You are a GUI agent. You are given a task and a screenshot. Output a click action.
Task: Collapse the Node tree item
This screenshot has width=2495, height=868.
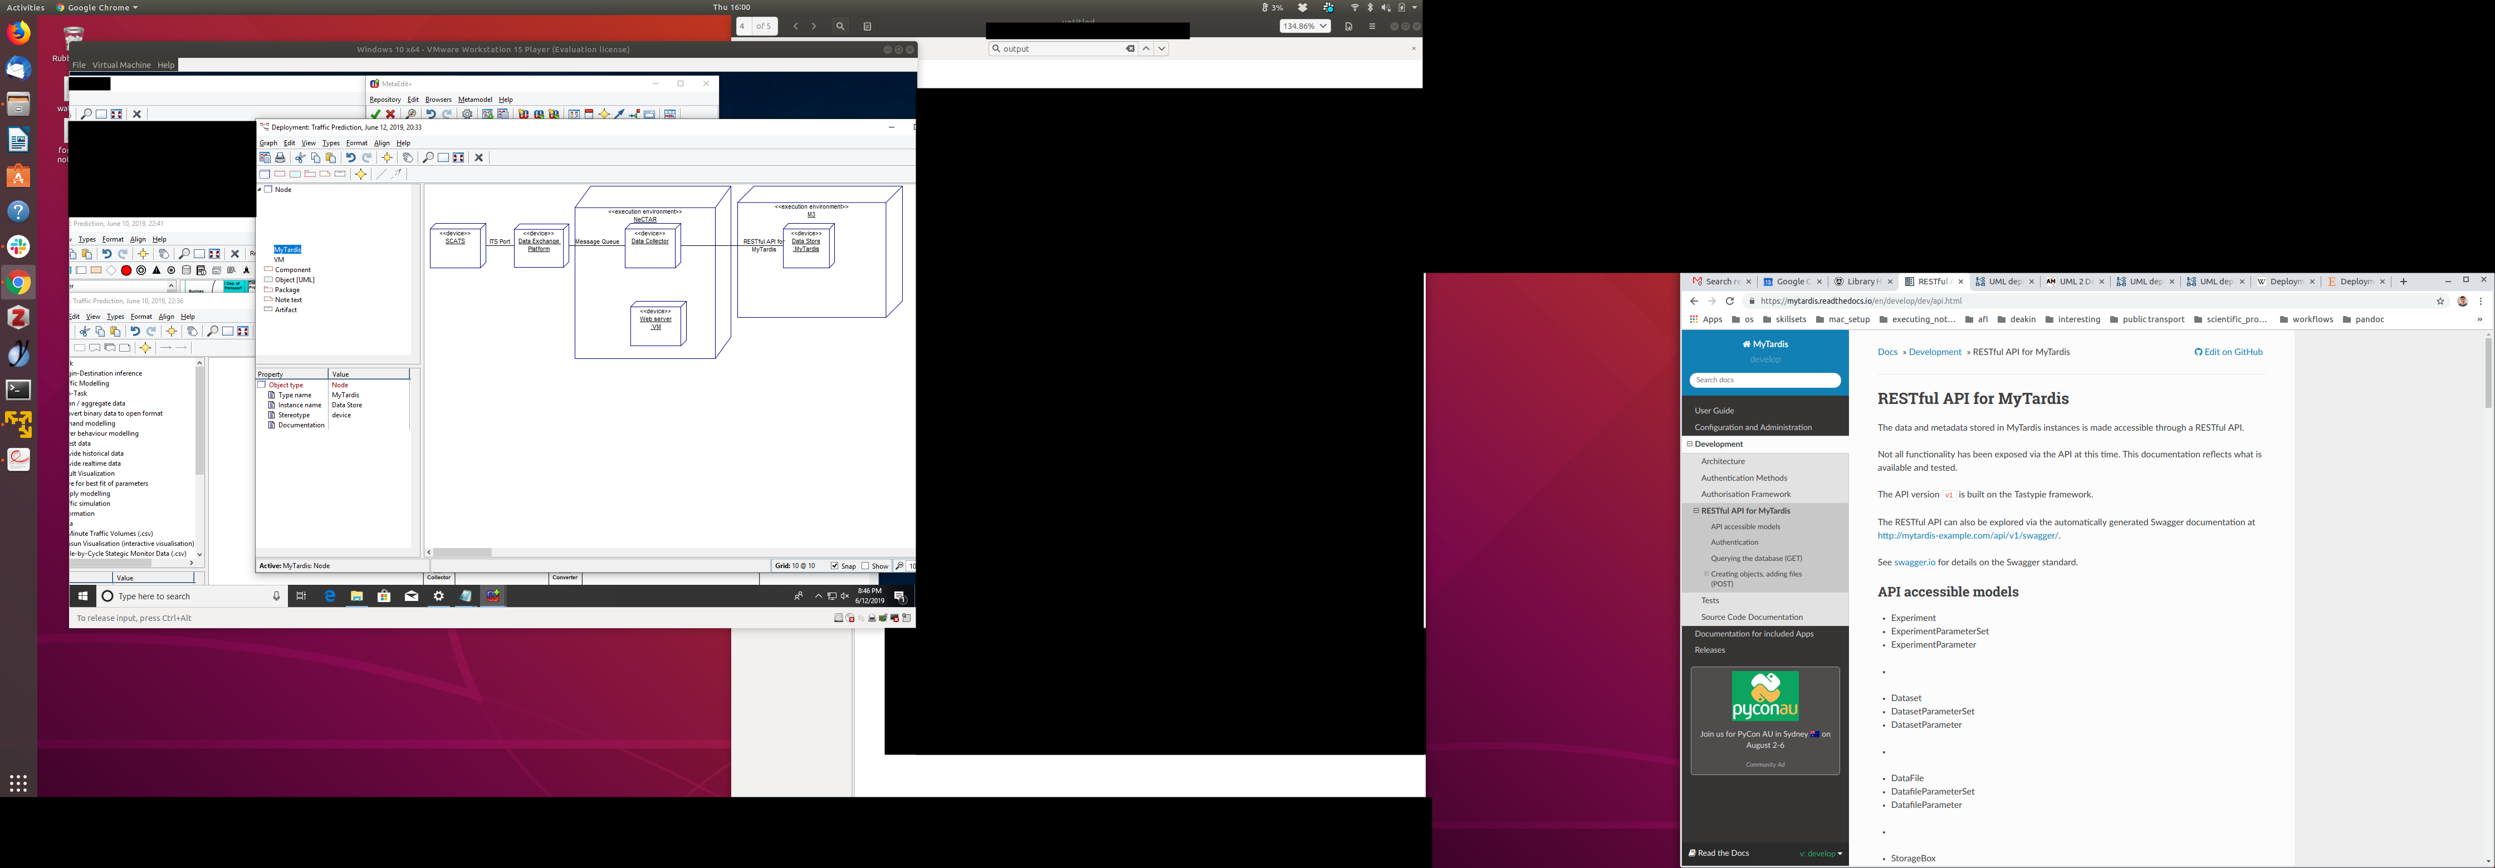tap(260, 190)
